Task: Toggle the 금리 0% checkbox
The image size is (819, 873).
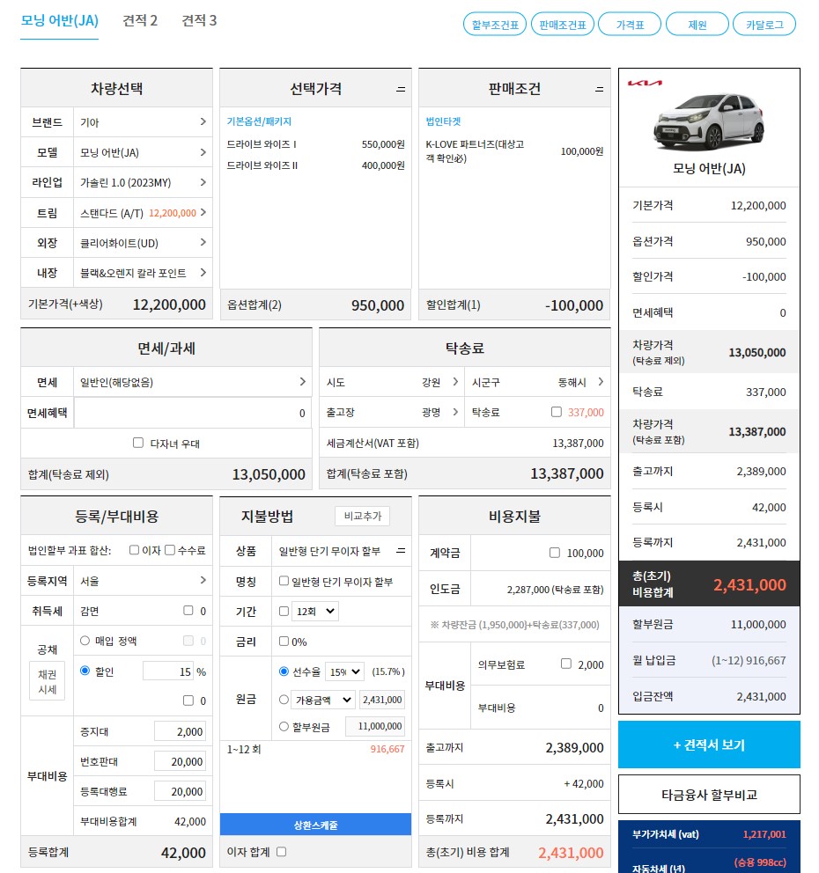Action: point(284,642)
